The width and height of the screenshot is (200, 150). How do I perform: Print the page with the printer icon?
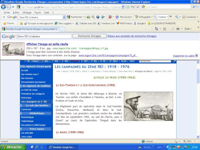[x=178, y=29]
